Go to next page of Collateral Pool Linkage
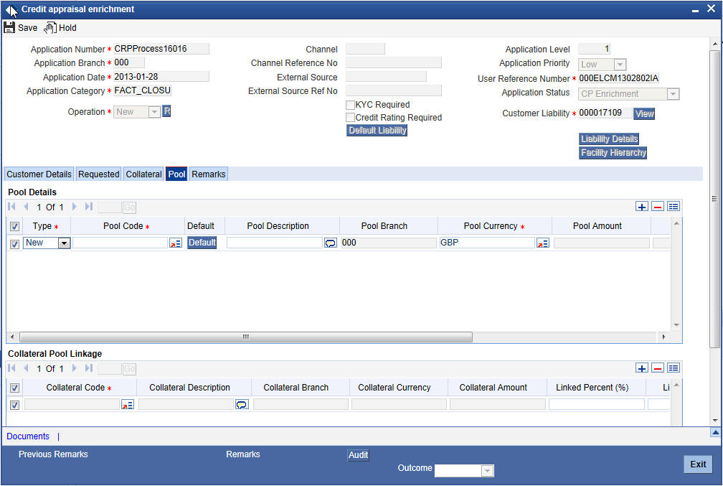723x486 pixels. [x=75, y=368]
